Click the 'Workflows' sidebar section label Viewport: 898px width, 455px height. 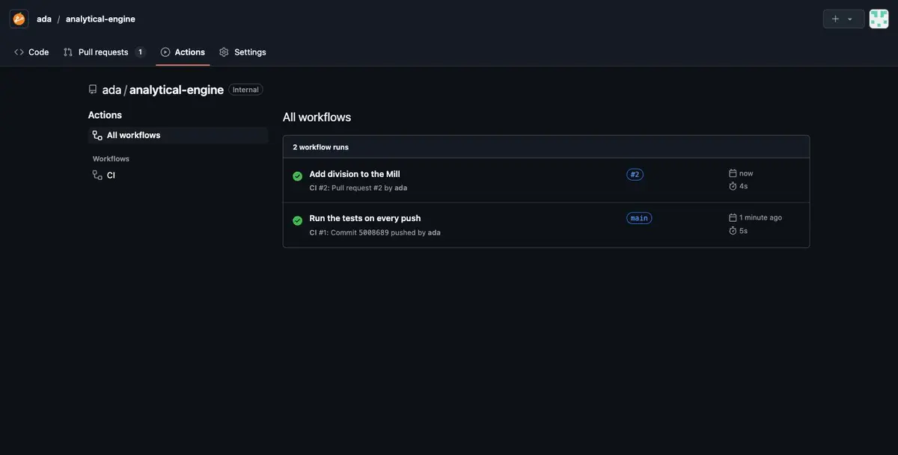(x=111, y=158)
